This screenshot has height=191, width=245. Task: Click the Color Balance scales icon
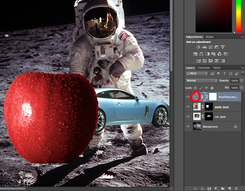pos(201,54)
